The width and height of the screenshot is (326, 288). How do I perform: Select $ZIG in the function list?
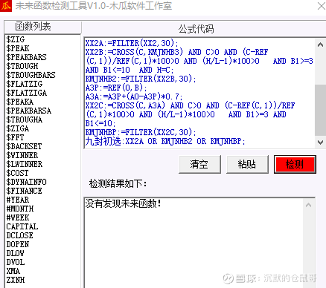coord(15,39)
